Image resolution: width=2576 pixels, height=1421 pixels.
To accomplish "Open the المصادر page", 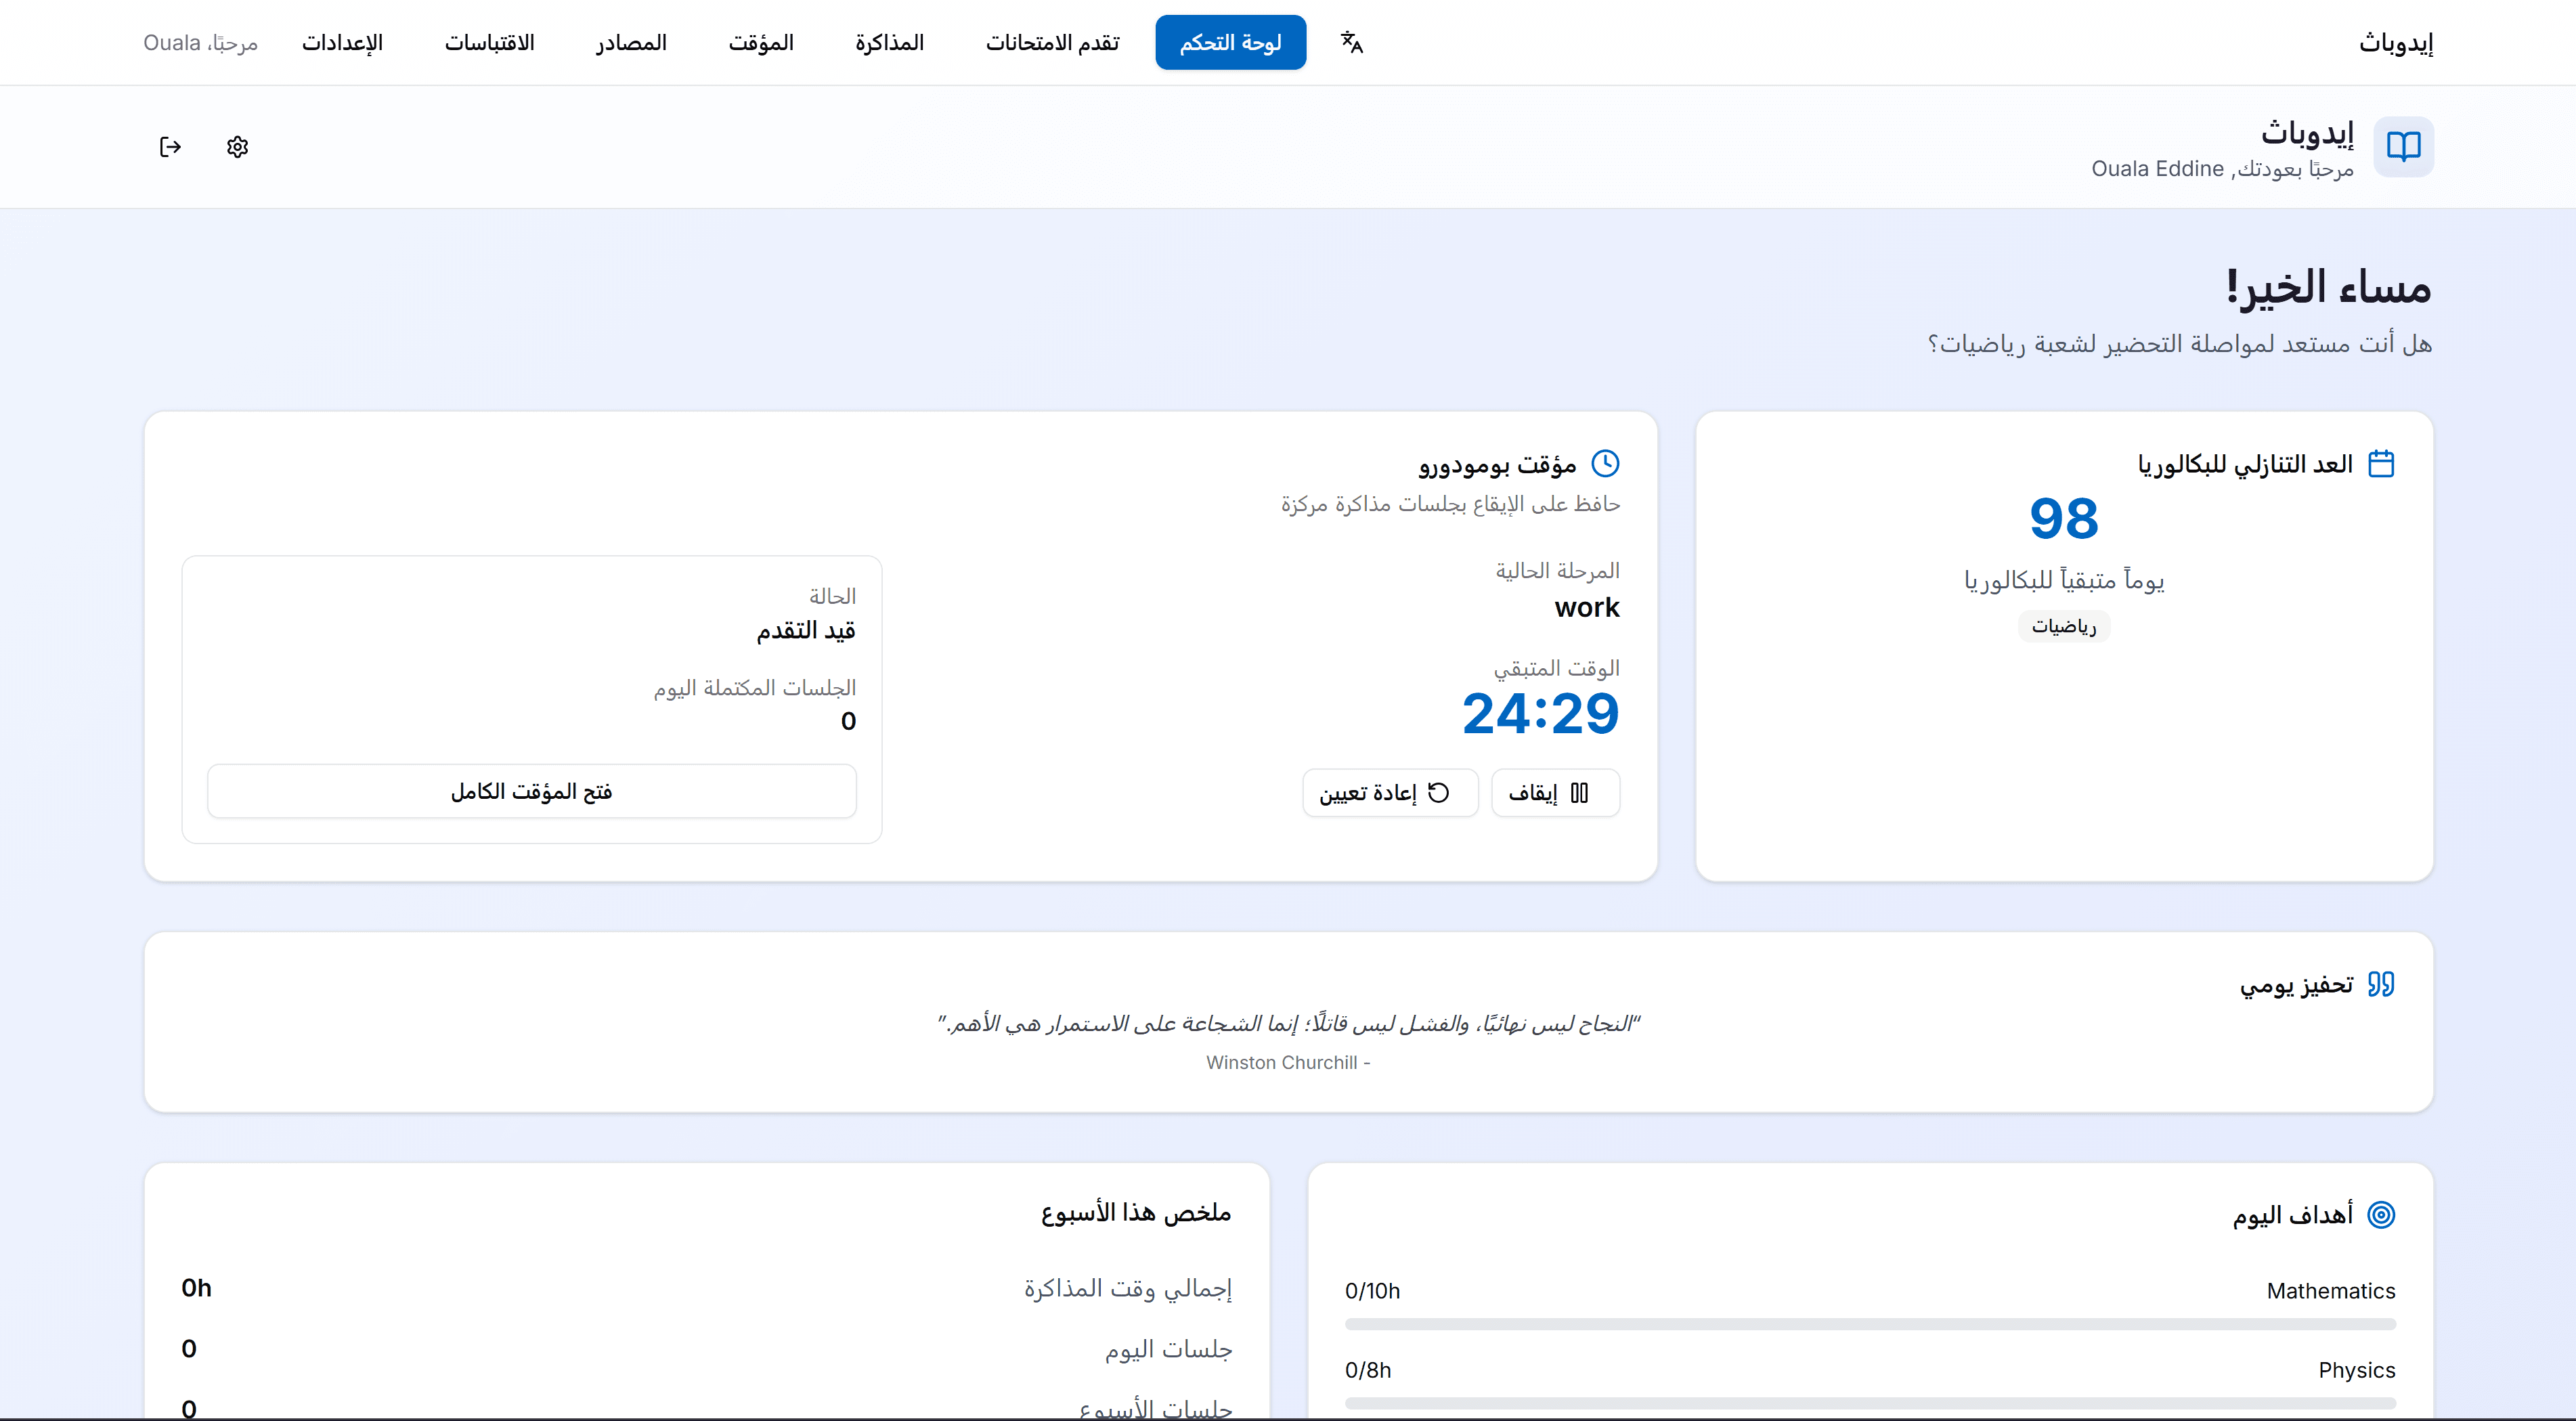I will (631, 42).
